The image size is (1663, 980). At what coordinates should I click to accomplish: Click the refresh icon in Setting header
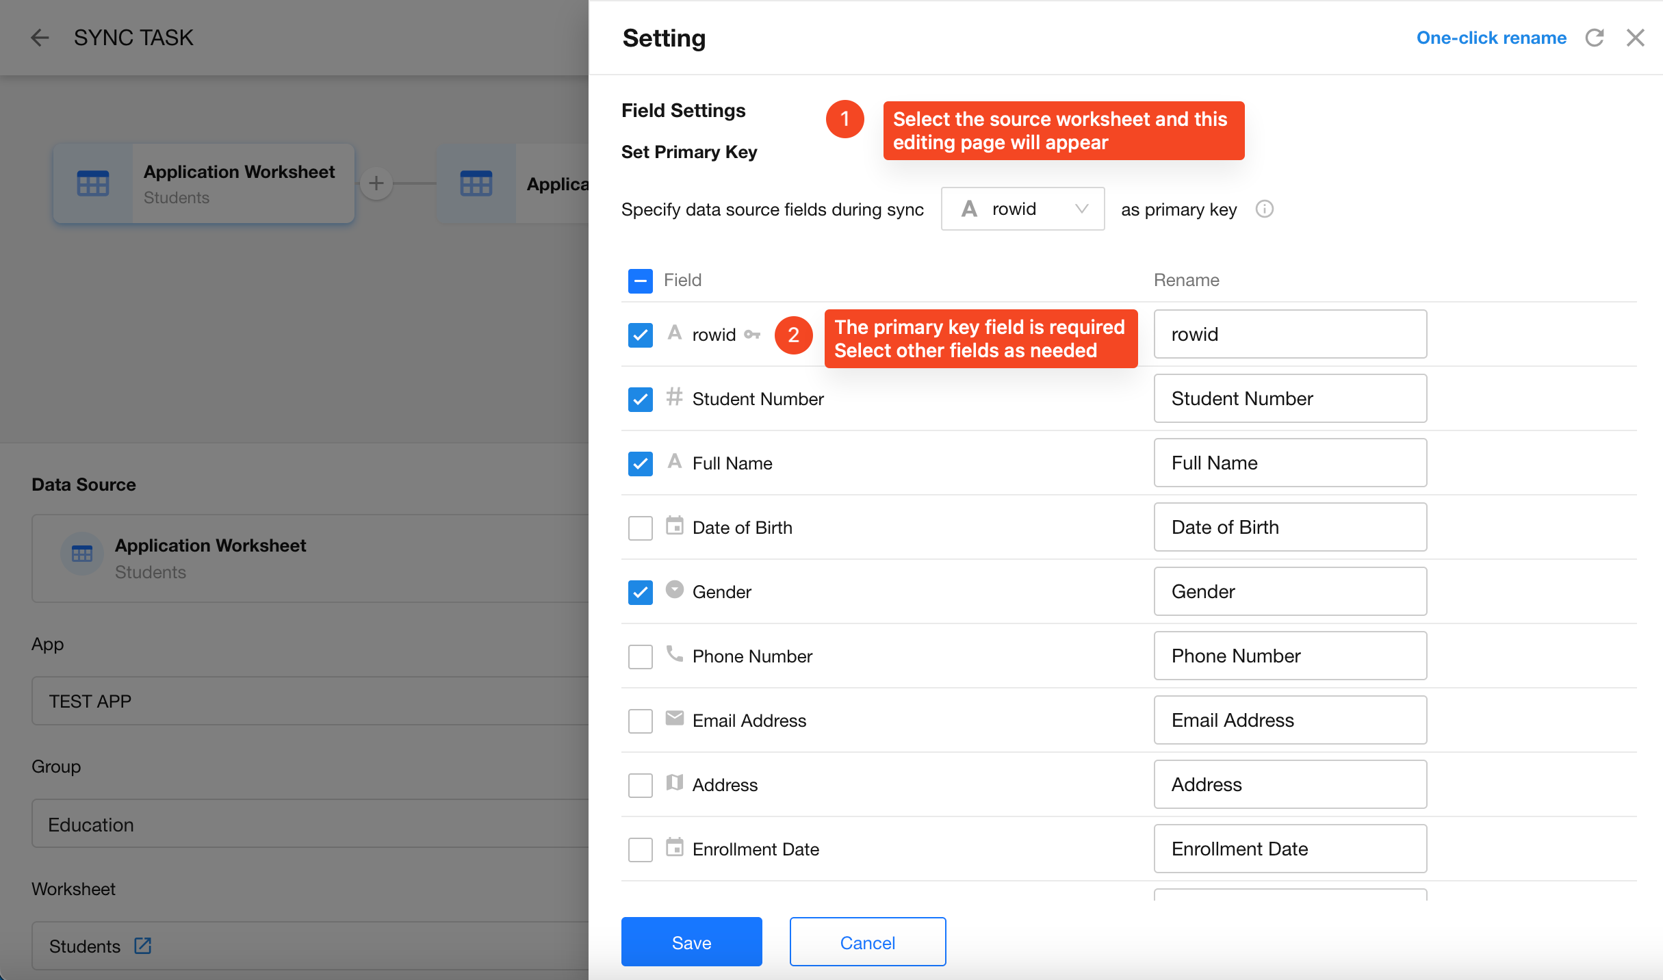[x=1594, y=38]
